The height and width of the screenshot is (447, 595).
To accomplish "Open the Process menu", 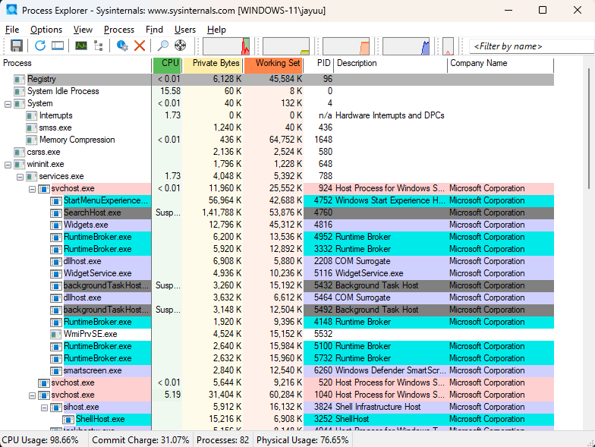I will (119, 30).
